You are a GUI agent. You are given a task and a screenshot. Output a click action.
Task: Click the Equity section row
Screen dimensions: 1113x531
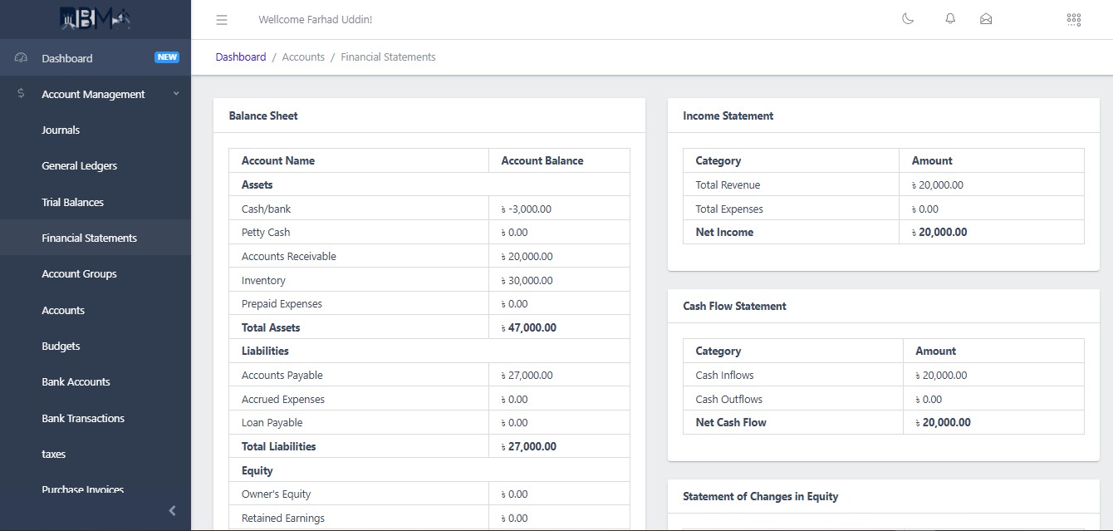429,470
